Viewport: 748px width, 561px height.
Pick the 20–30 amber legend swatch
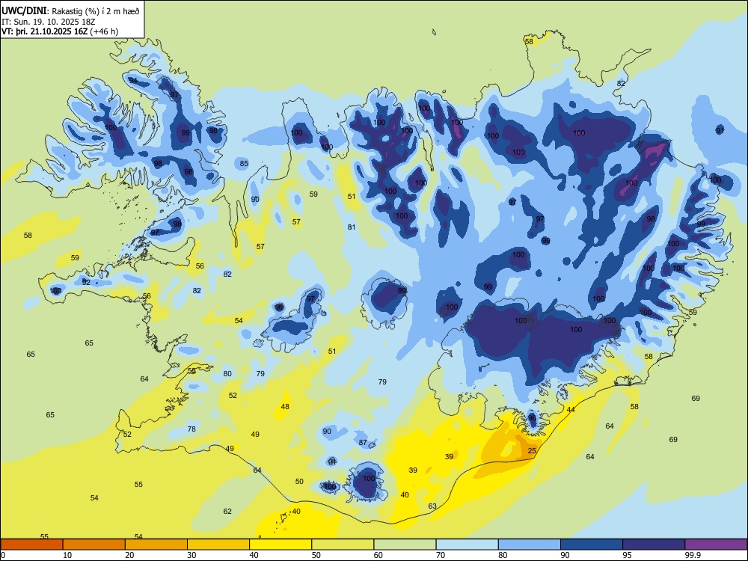156,545
